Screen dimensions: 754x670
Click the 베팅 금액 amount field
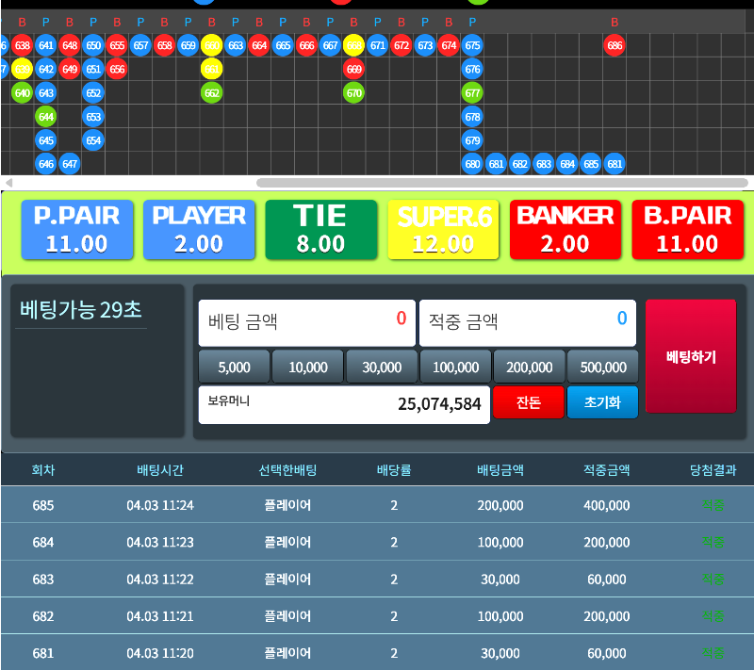pyautogui.click(x=306, y=322)
